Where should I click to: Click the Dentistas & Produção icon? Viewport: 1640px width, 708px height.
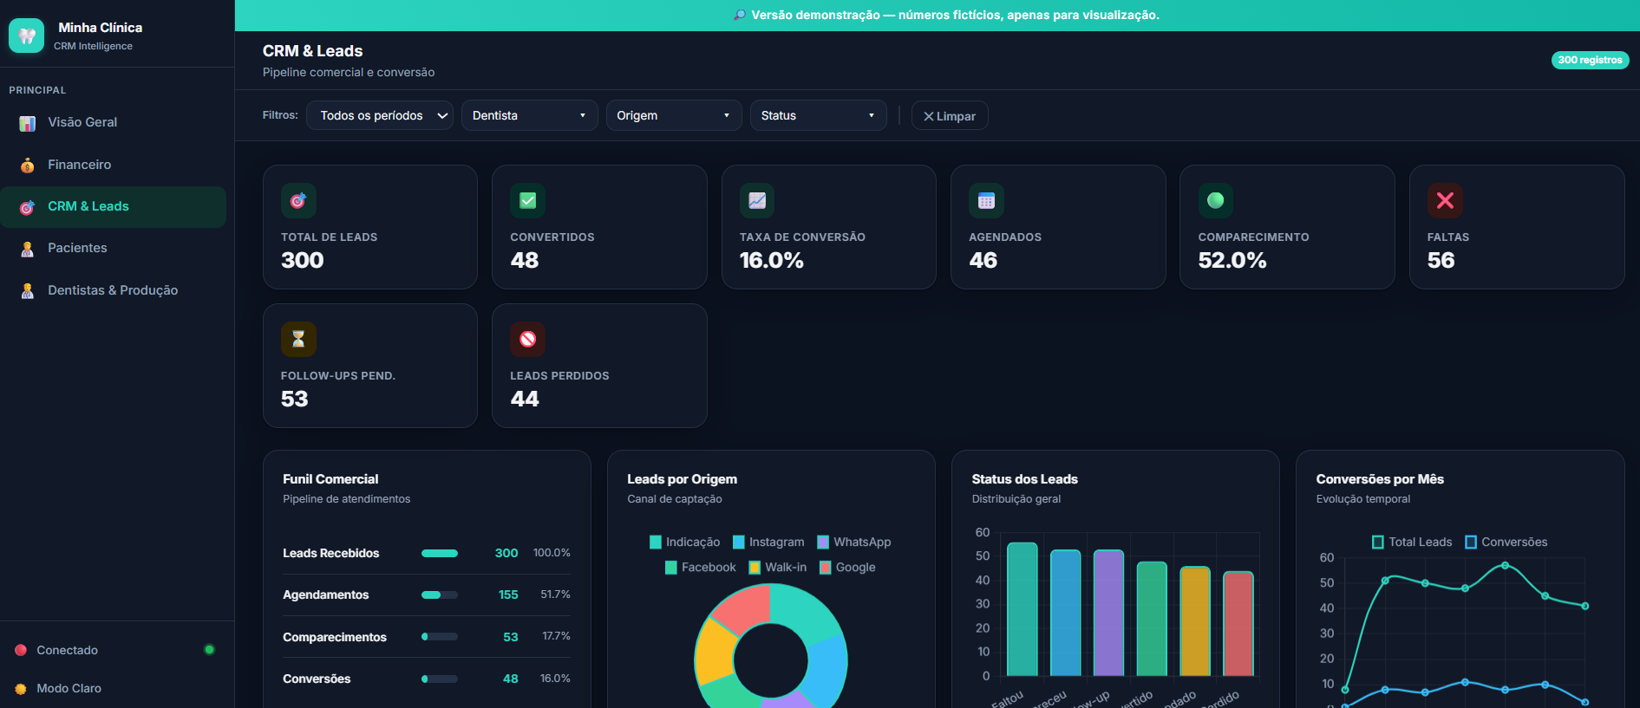[x=28, y=290]
